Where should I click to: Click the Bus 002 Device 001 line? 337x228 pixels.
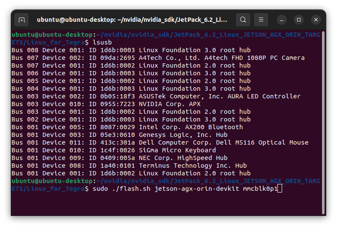(131, 119)
